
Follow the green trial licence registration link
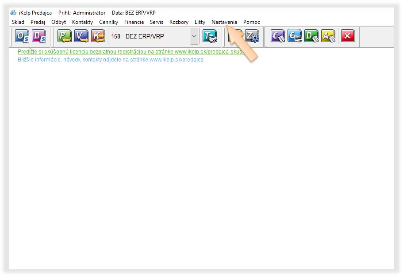(x=128, y=52)
